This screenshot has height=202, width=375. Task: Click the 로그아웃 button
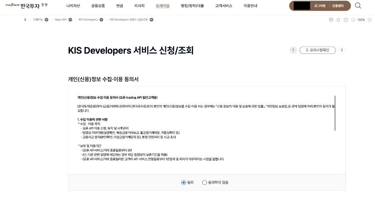[320, 6]
